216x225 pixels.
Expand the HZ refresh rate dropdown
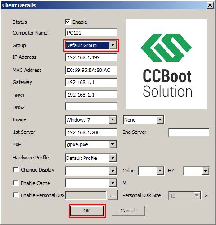tap(197, 171)
